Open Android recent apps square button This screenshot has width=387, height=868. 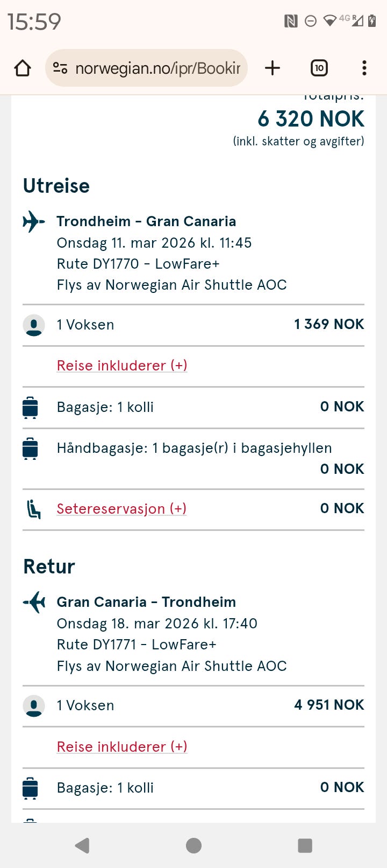[305, 845]
